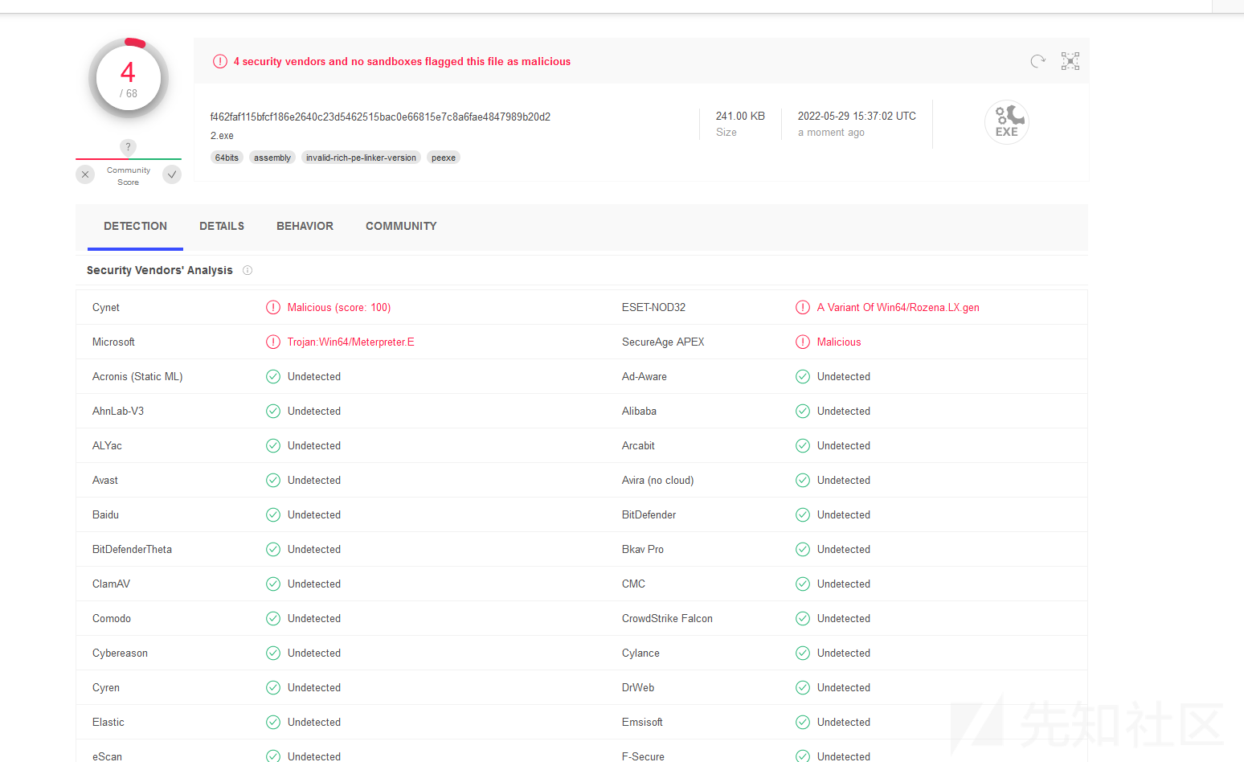Open the COMMUNITY tab
The width and height of the screenshot is (1244, 762).
[x=401, y=226]
